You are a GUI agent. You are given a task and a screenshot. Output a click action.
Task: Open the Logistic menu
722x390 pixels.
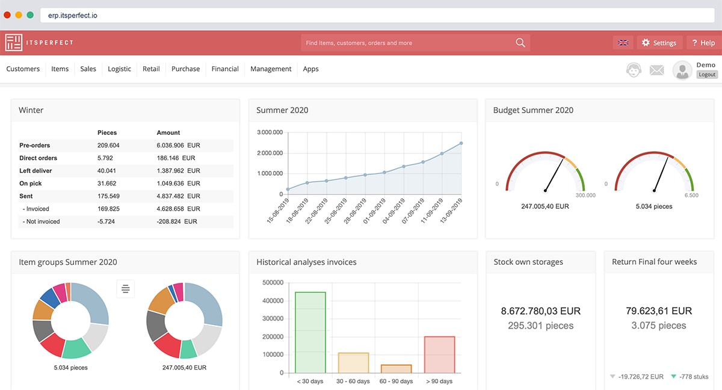point(119,69)
